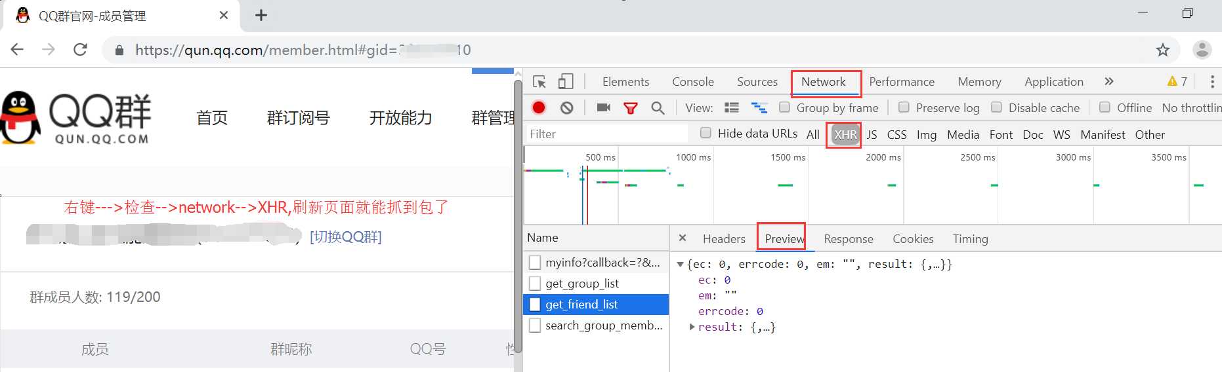Toggle Hide data URLs checkbox
Screen dimensions: 1222x372
(706, 132)
